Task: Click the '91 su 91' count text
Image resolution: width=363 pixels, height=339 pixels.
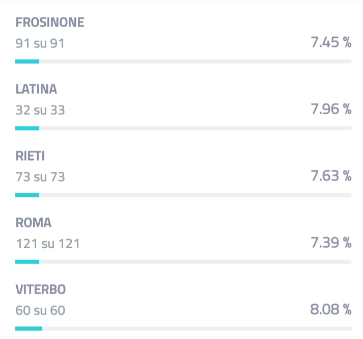Action: point(40,43)
